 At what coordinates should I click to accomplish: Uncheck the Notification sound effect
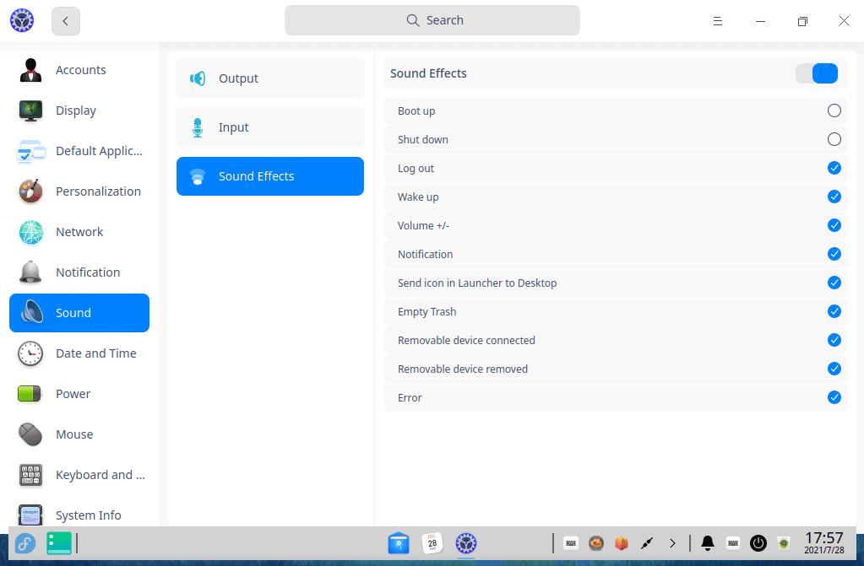[834, 254]
